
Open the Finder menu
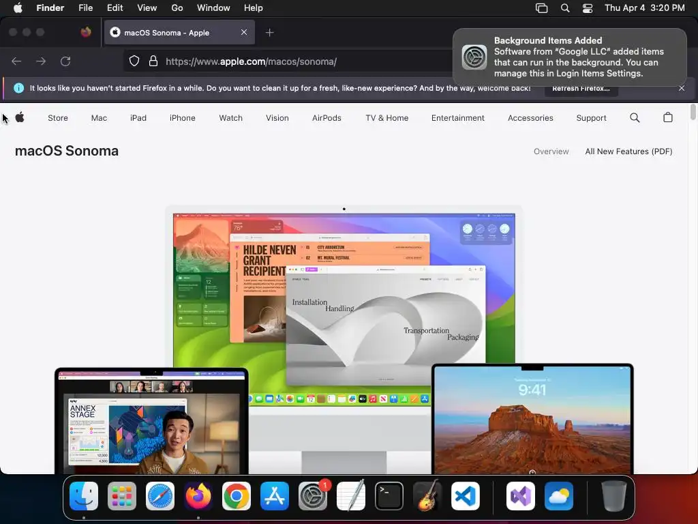(50, 8)
